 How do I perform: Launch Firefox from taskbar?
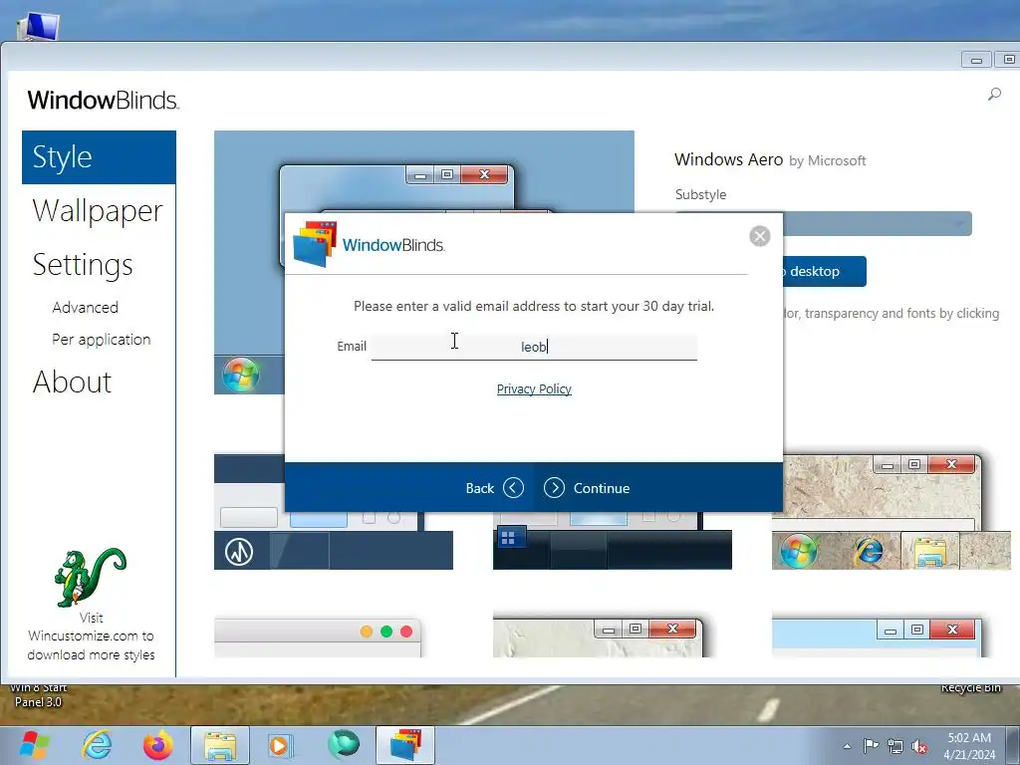coord(158,745)
